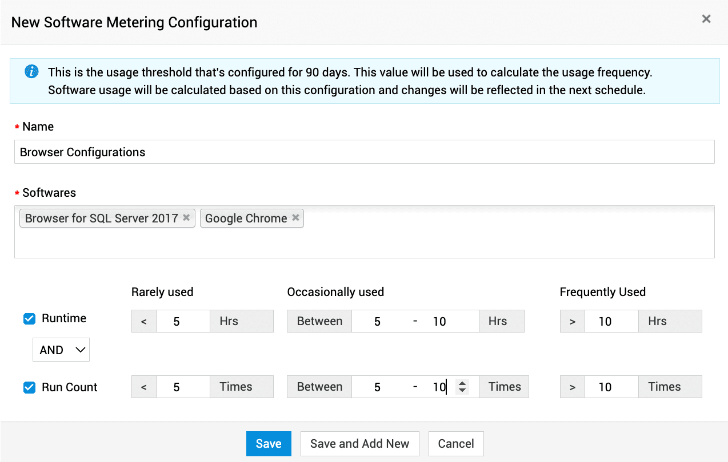
Task: Uncheck the Run Count checkbox
Action: 30,387
